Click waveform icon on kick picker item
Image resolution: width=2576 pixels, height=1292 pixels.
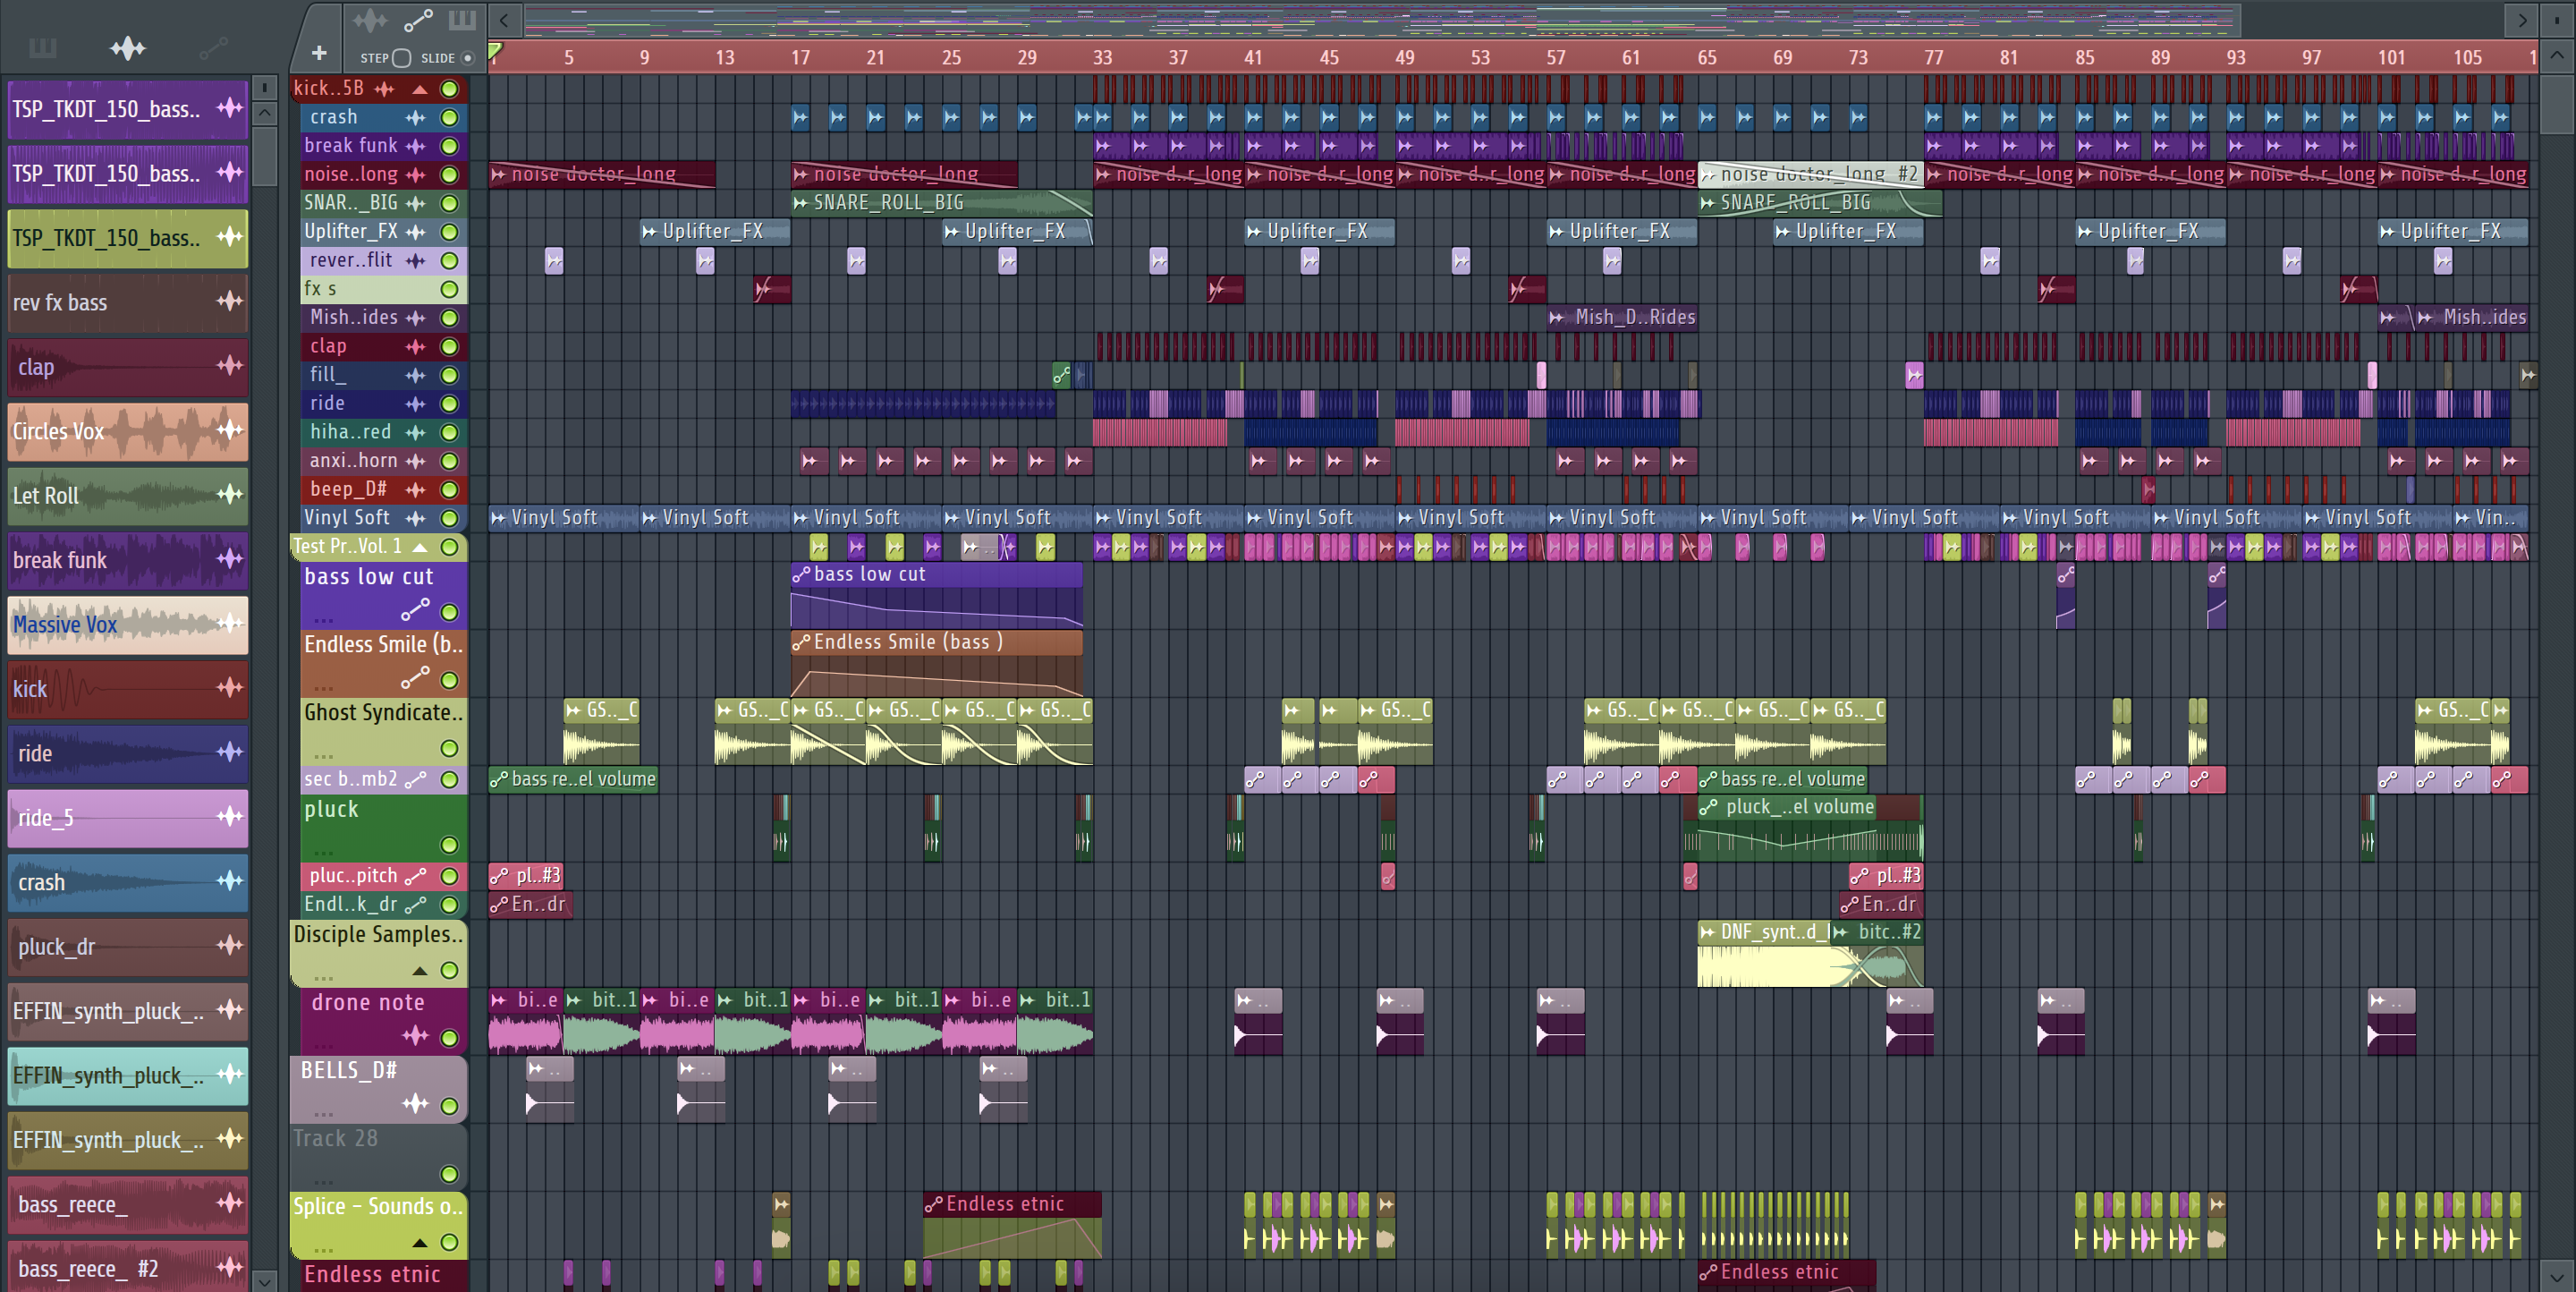point(230,687)
